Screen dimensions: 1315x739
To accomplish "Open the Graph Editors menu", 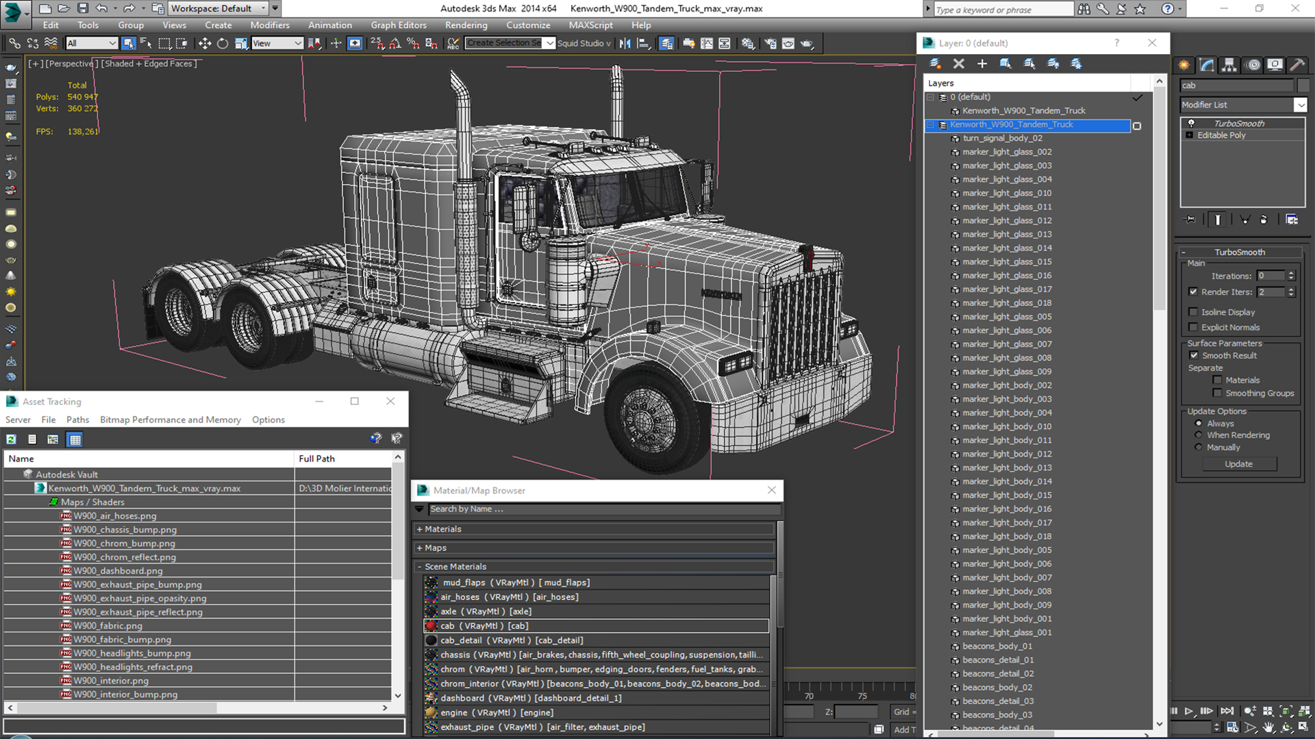I will coord(399,25).
